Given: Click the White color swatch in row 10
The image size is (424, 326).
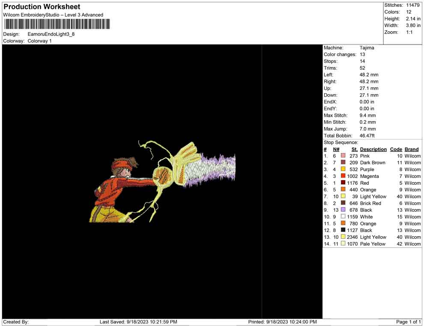Looking at the screenshot, I should (343, 216).
